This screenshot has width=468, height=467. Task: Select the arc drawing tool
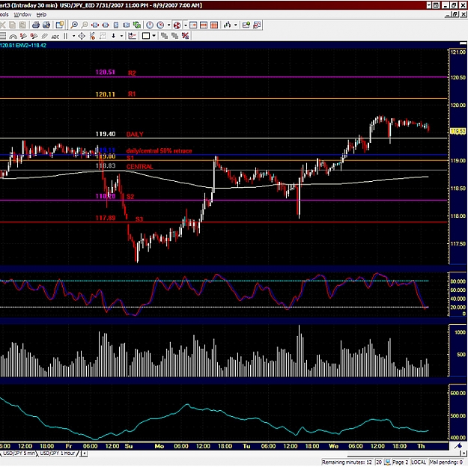click(x=13, y=36)
